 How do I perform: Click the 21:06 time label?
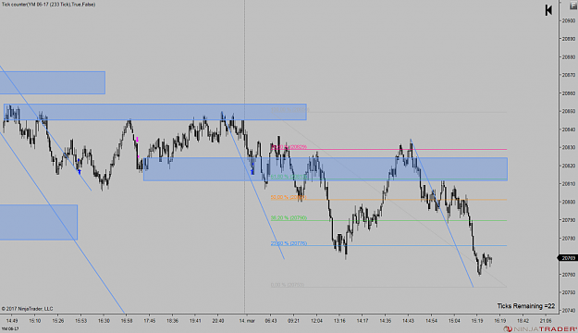(546, 321)
